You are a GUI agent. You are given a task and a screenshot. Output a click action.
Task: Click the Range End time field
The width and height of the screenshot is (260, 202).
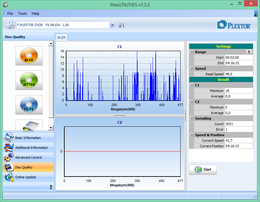tap(239, 63)
